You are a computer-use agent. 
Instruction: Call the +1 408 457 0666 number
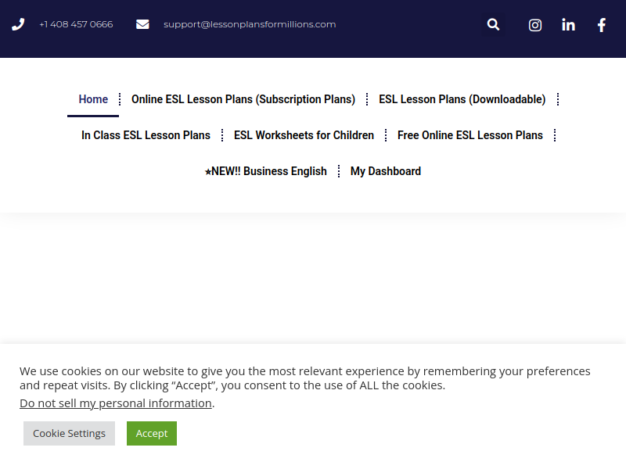[x=76, y=24]
